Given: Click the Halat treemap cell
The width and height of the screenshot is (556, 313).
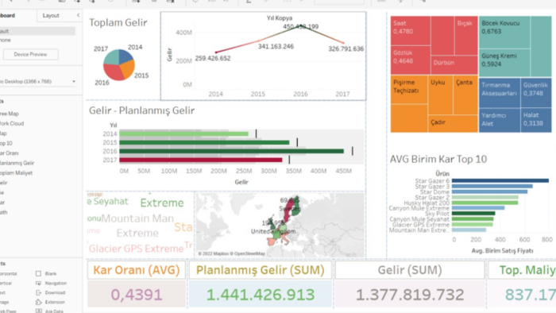Looking at the screenshot, I should (x=536, y=121).
